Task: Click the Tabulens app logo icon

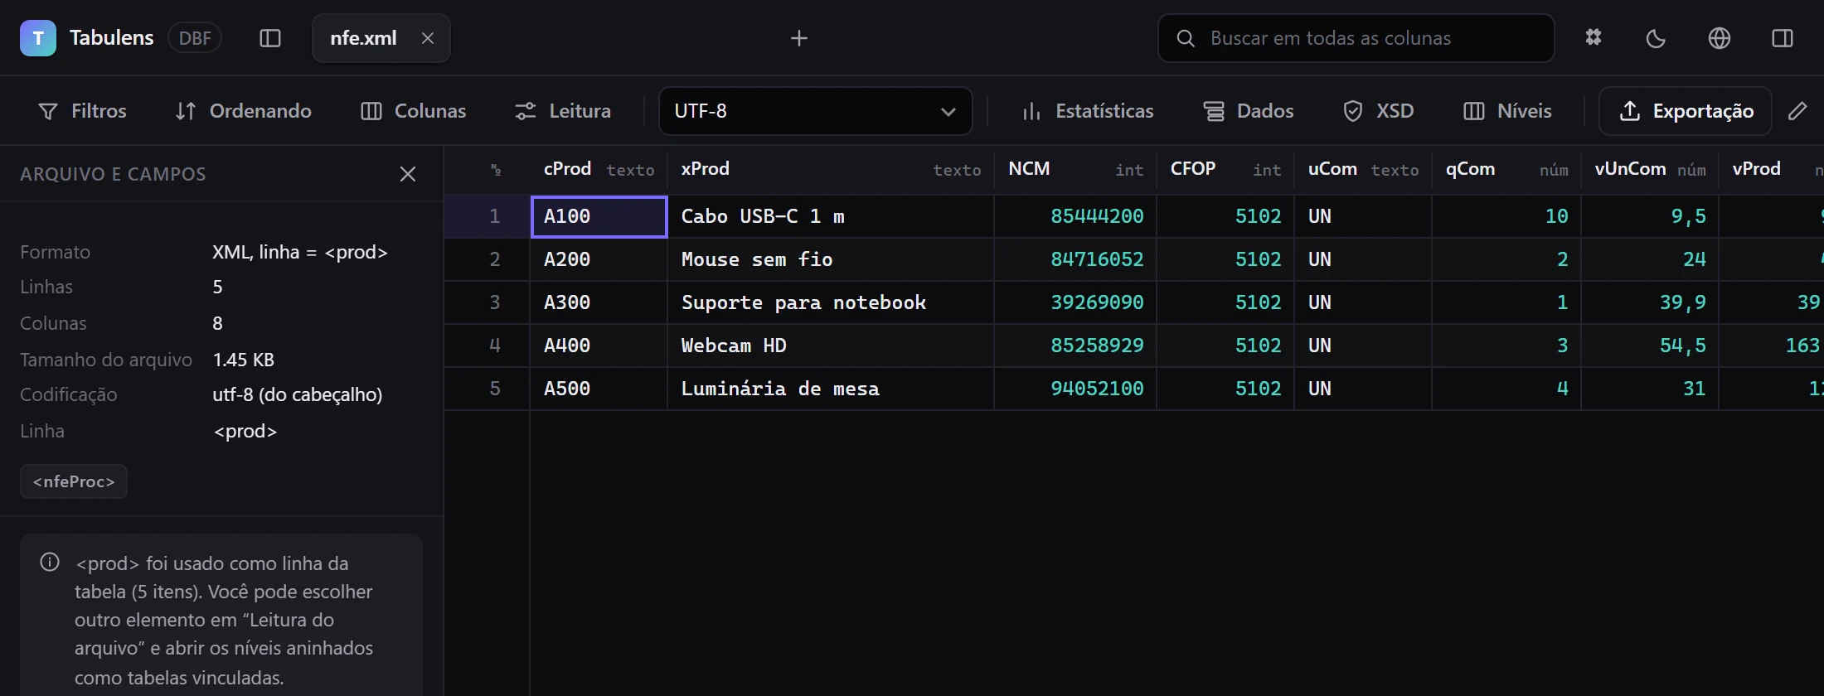Action: tap(38, 38)
